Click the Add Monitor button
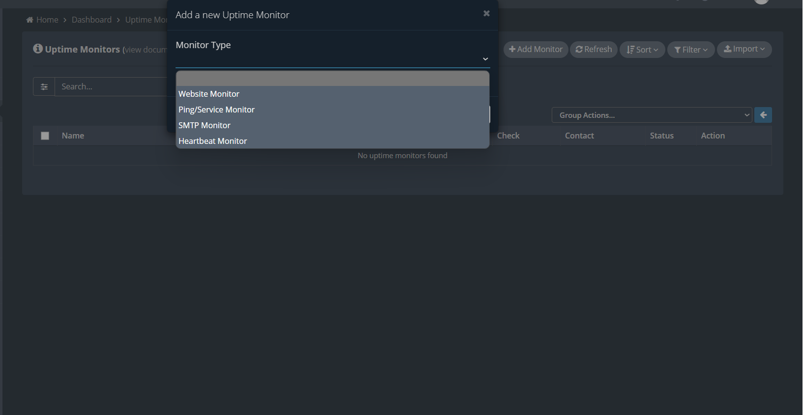Screen dimensions: 804x415 (536, 49)
